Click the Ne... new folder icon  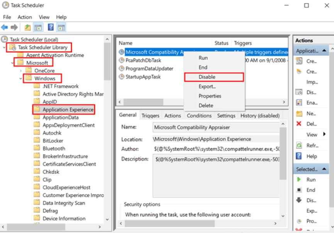[x=299, y=113]
